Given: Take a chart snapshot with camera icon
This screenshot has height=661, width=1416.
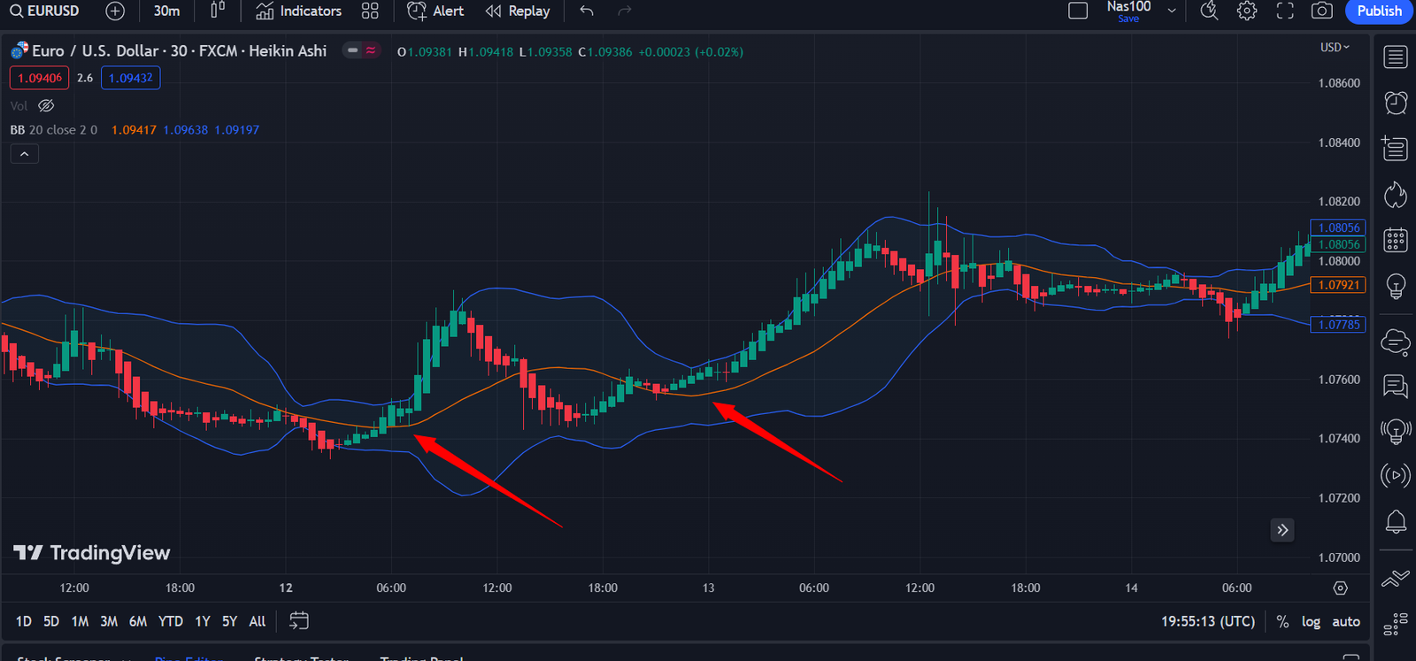Looking at the screenshot, I should click(x=1321, y=11).
